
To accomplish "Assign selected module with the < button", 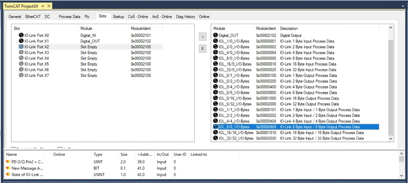I will pyautogui.click(x=202, y=37).
